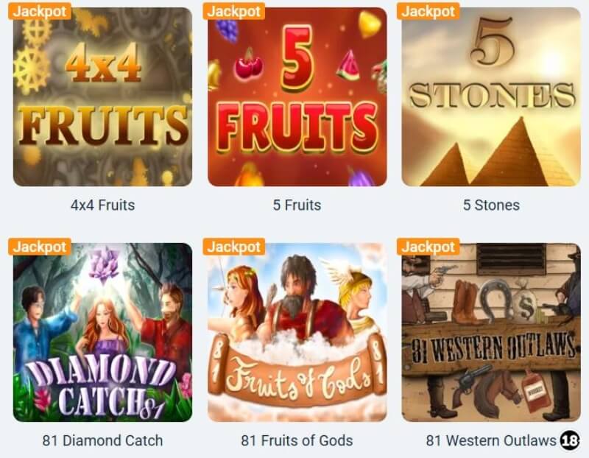The image size is (589, 458).
Task: Open the 5 Fruits game thumbnail
Action: pyautogui.click(x=297, y=97)
